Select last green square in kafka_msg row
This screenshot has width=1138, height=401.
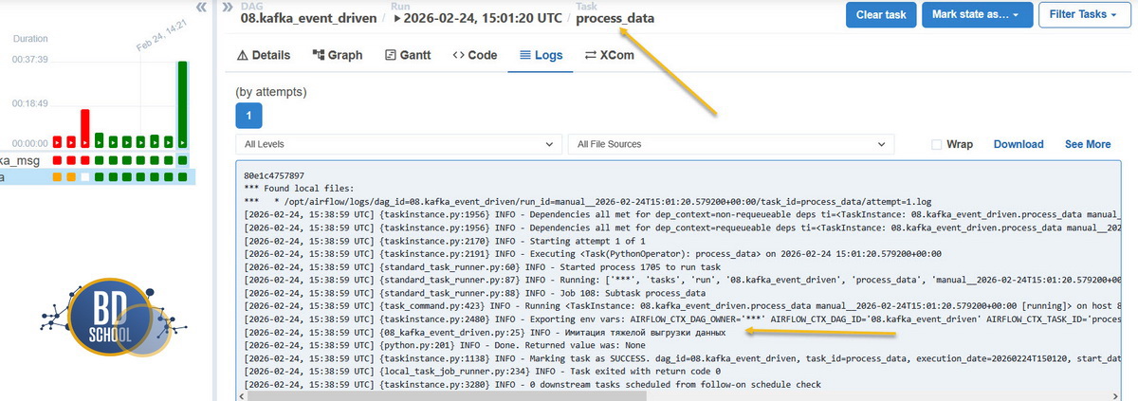(x=182, y=160)
